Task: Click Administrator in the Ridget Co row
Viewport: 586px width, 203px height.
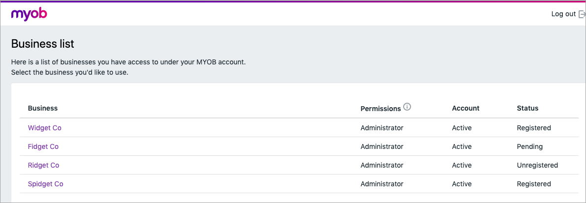Action: click(x=382, y=165)
